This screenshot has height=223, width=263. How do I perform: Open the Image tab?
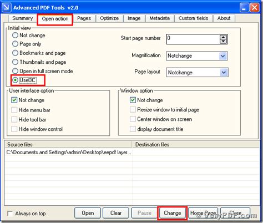click(x=134, y=18)
